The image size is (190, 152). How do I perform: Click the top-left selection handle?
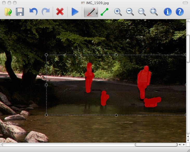(46, 55)
